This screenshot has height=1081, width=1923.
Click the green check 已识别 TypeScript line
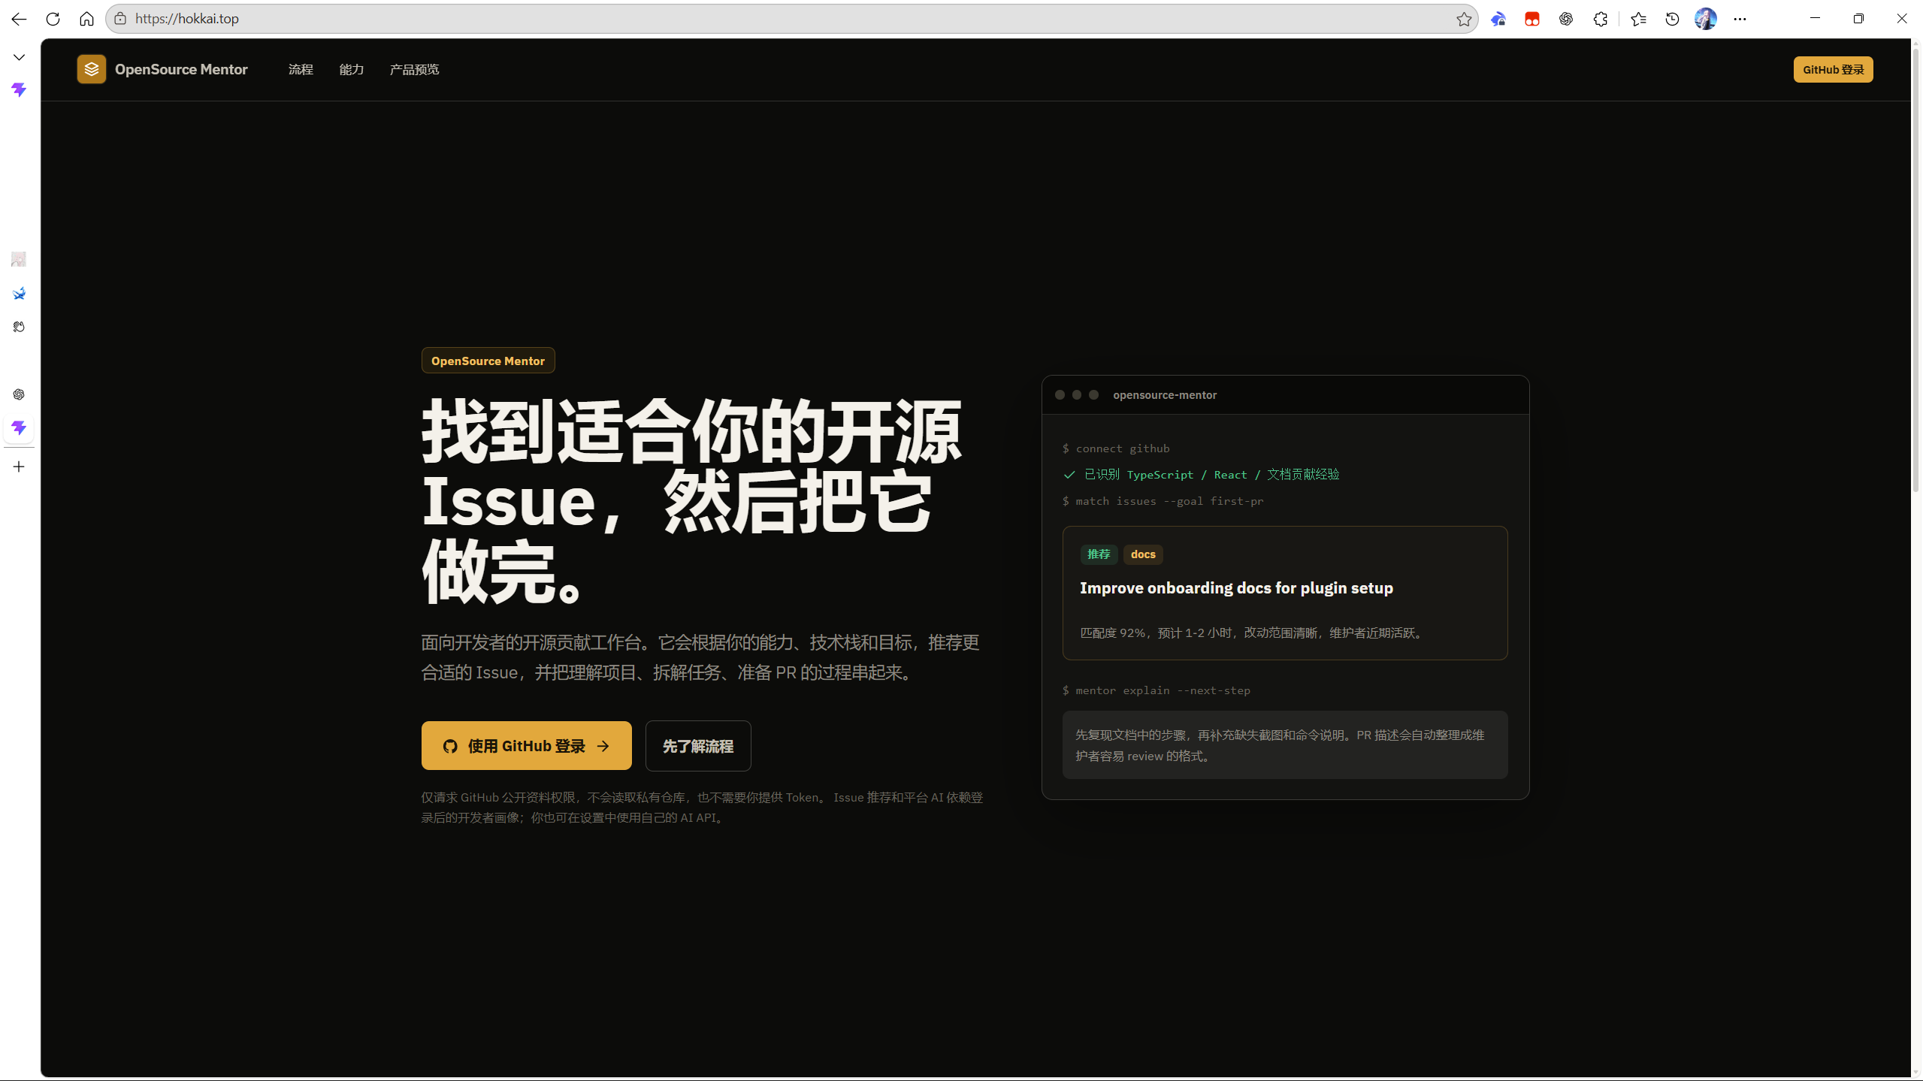pyautogui.click(x=1202, y=475)
